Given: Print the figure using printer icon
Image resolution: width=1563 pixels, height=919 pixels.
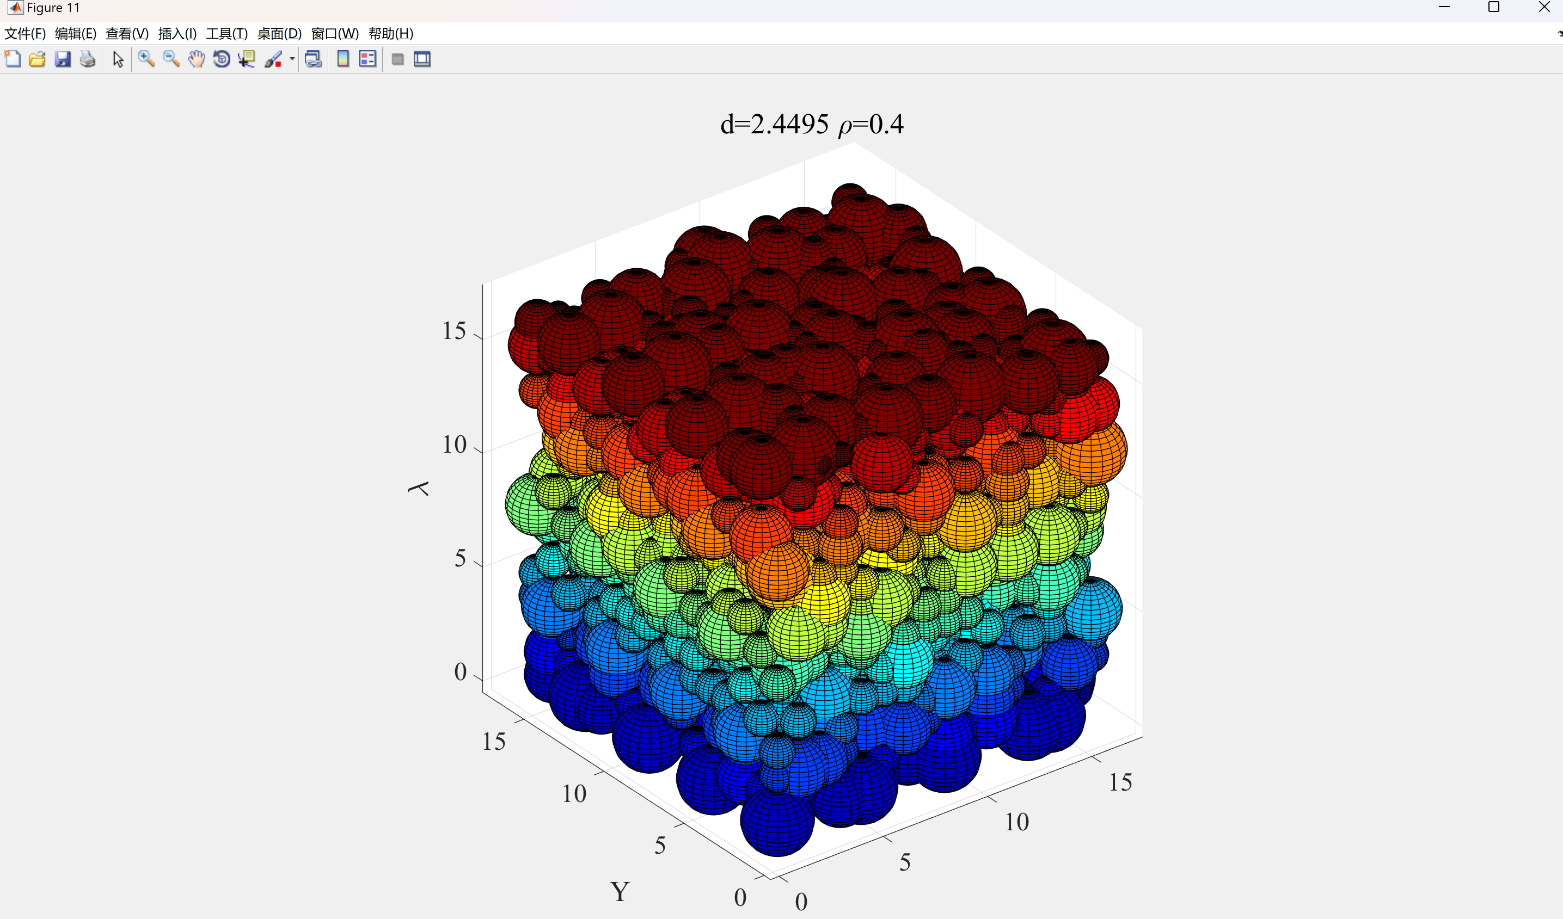Looking at the screenshot, I should [x=88, y=59].
